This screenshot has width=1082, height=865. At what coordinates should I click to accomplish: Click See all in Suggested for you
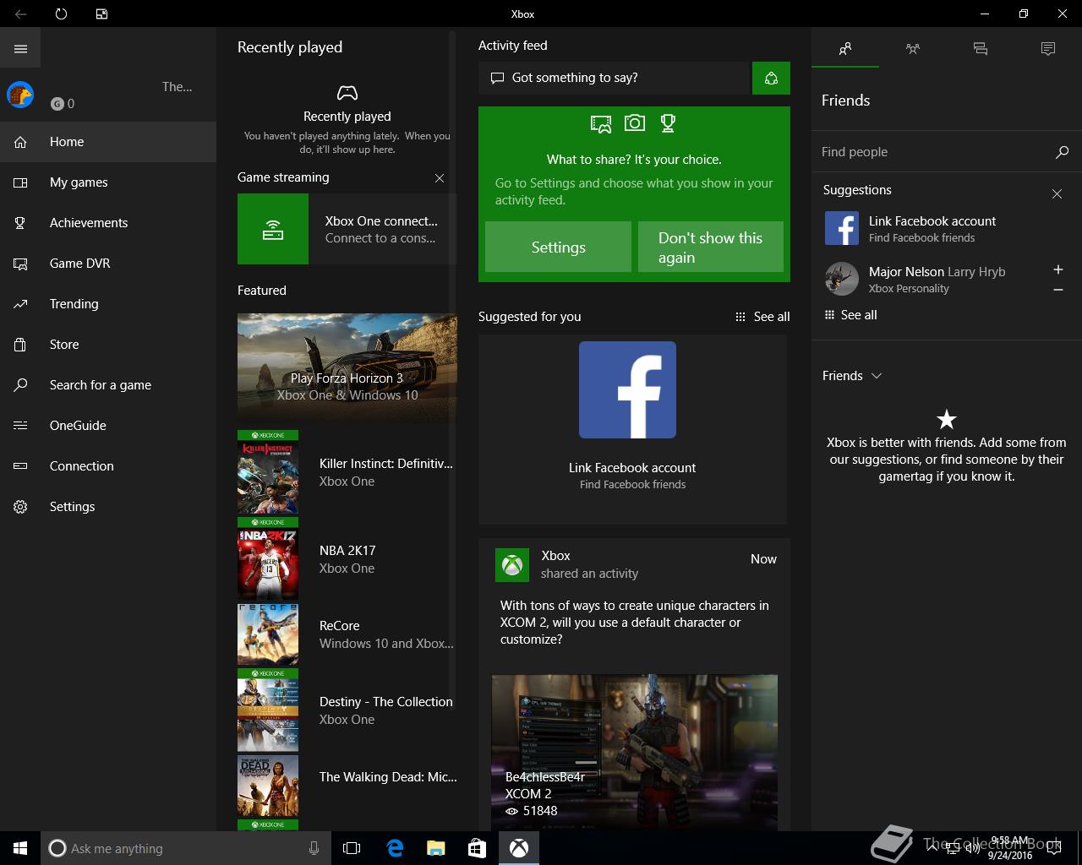(762, 317)
